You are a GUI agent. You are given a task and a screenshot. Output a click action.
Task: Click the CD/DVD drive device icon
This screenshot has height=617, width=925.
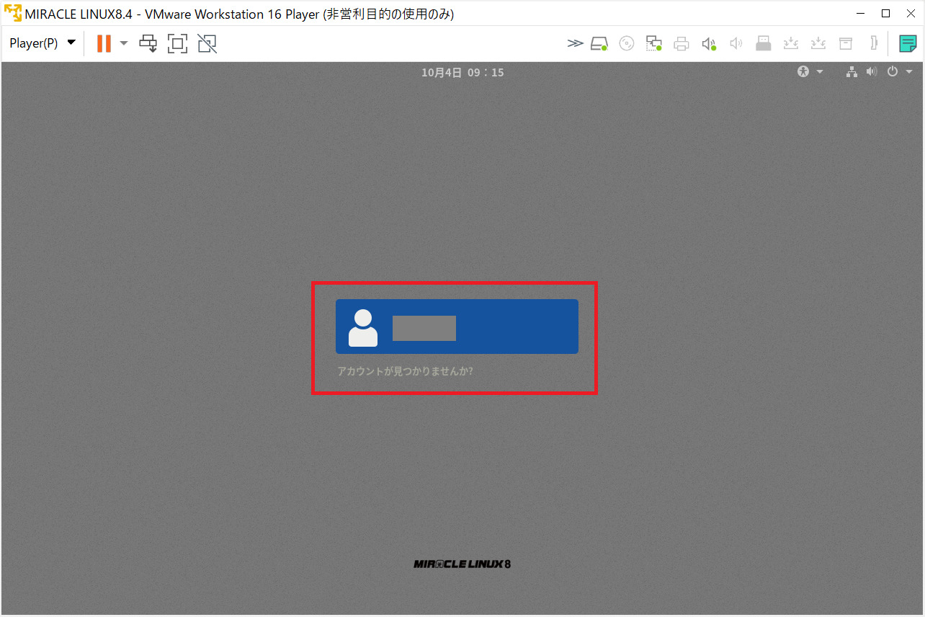click(627, 43)
